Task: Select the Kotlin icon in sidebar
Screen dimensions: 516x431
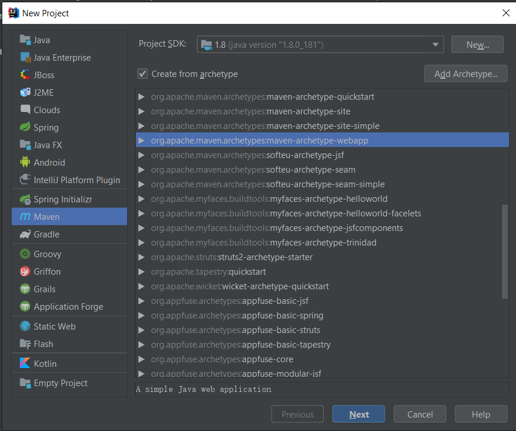Action: [24, 363]
